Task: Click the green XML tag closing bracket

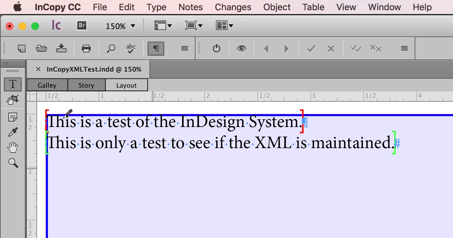Action: click(x=394, y=142)
